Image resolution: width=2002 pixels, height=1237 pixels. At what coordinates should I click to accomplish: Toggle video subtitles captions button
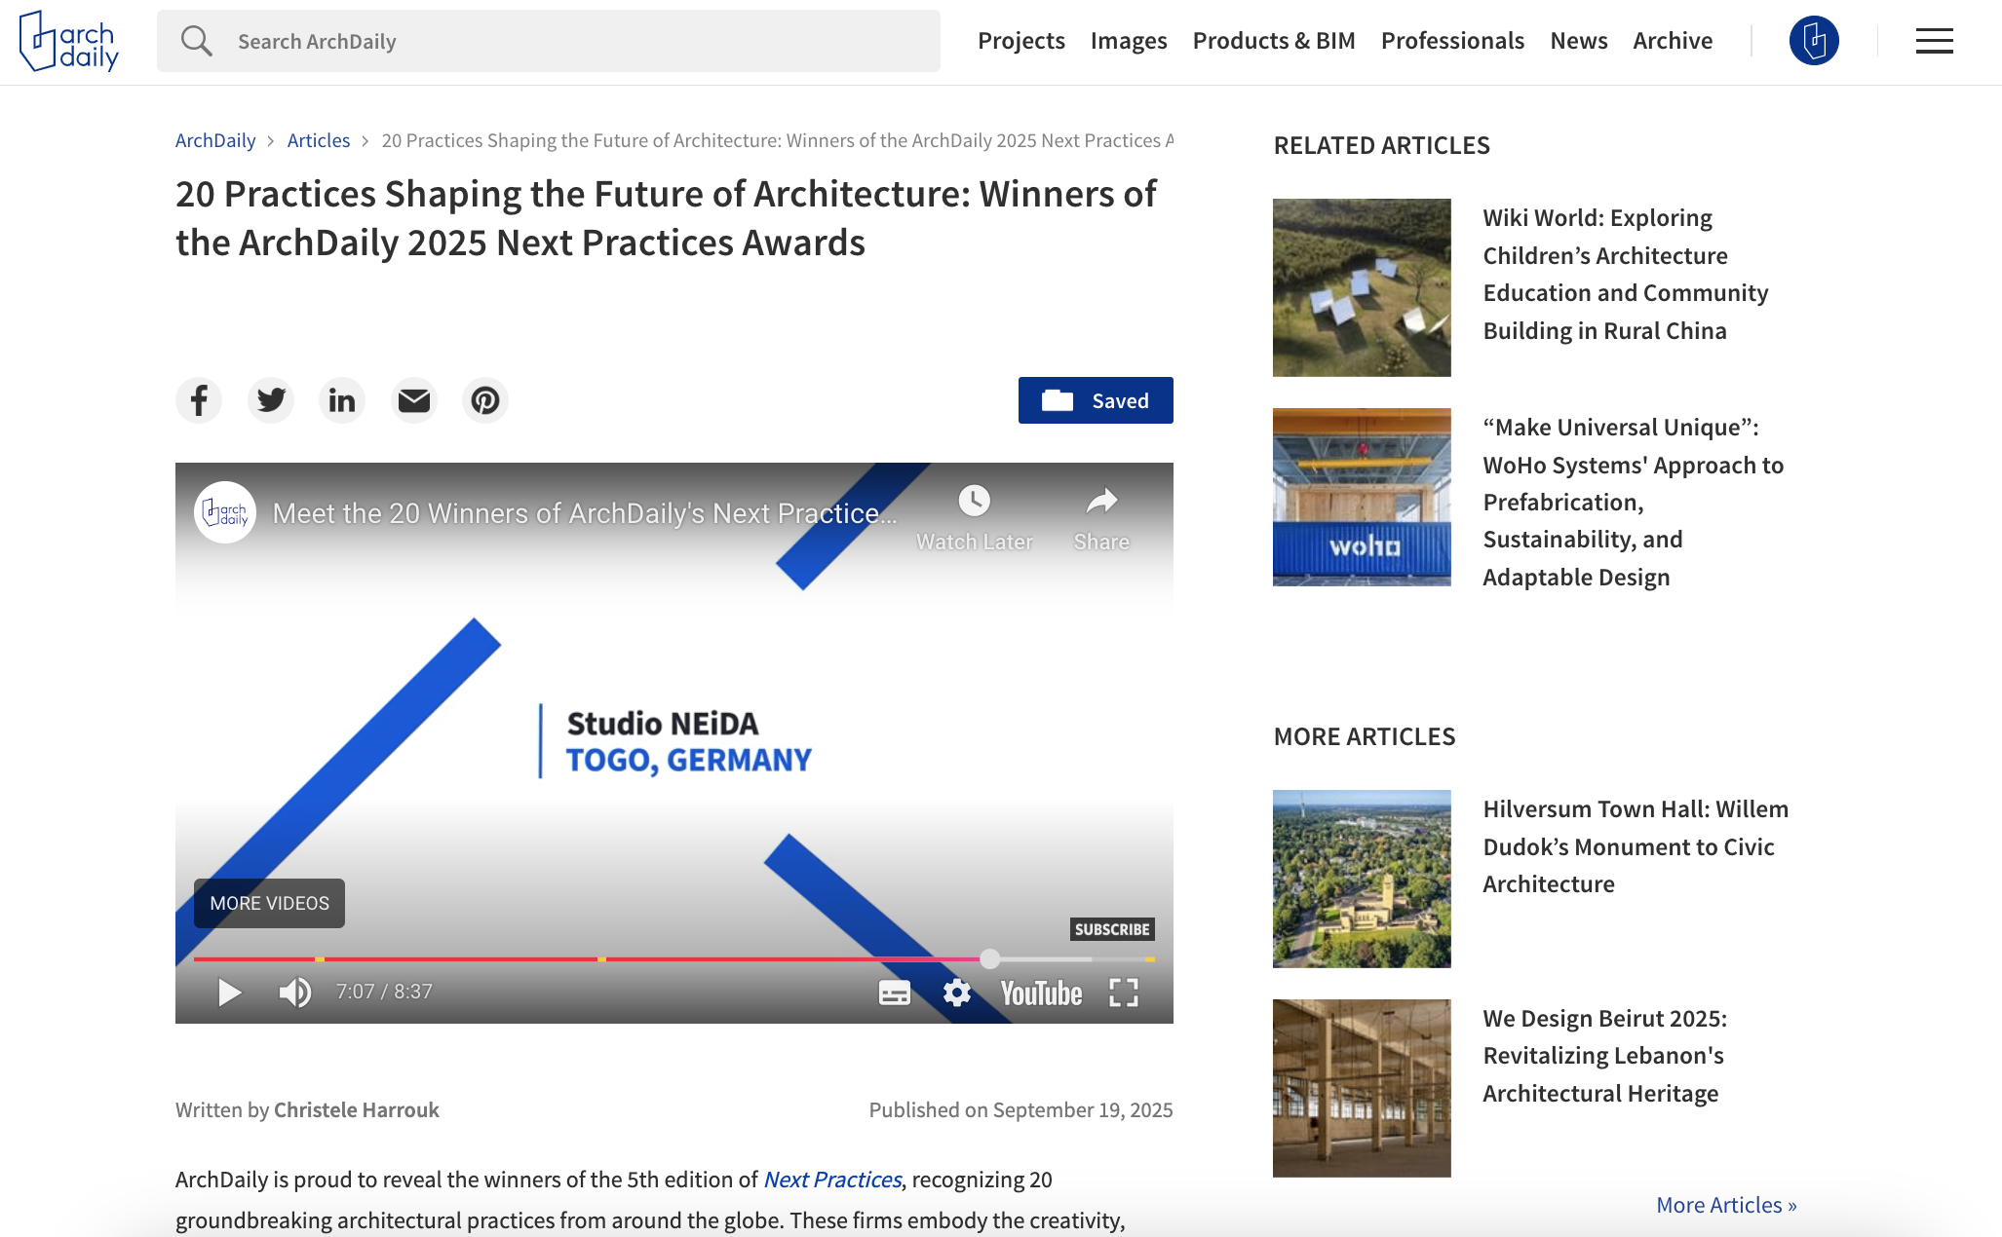pyautogui.click(x=894, y=993)
